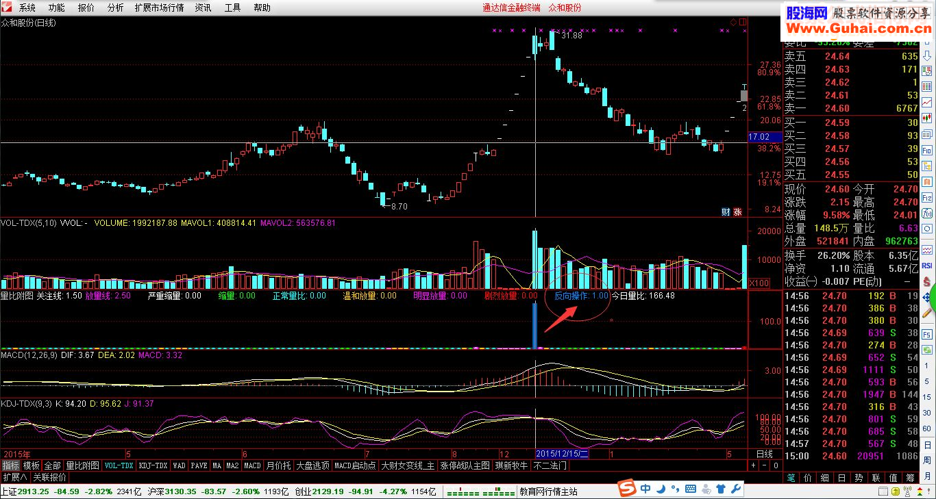
Task: Open the 关联报价 tab
Action: [x=49, y=477]
